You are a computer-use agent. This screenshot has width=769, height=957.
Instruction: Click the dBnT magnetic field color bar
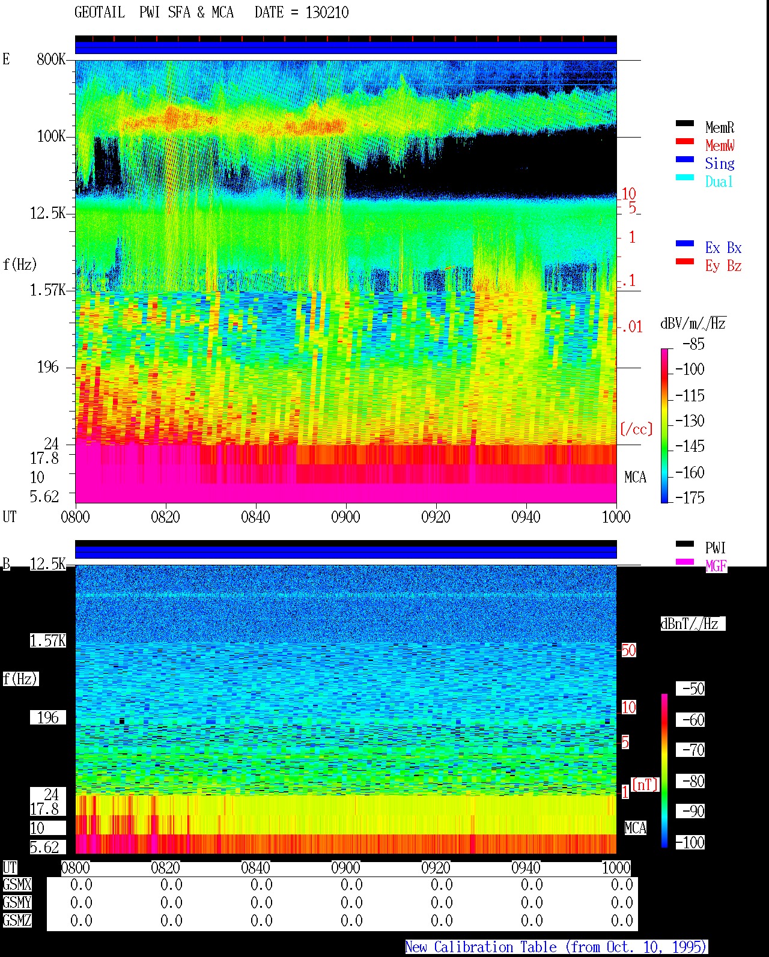click(x=664, y=771)
